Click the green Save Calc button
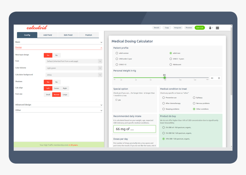246x175 pixels. 200,28
